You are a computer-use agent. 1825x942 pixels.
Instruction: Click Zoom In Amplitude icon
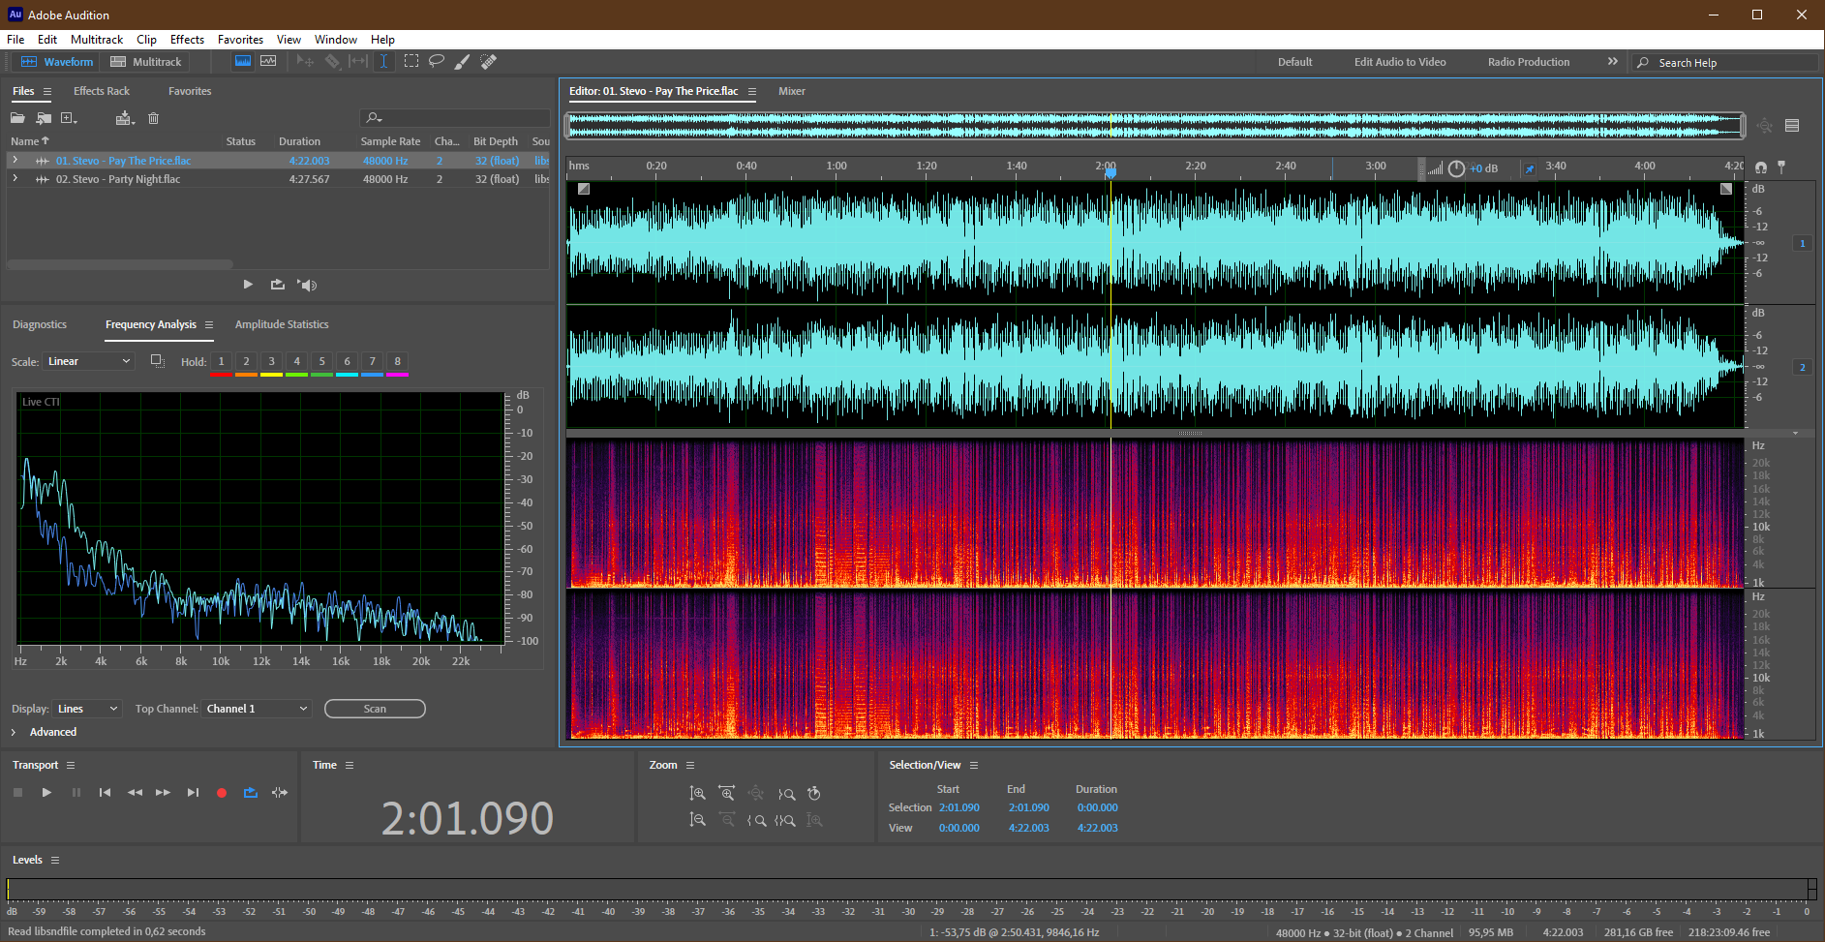click(x=697, y=793)
